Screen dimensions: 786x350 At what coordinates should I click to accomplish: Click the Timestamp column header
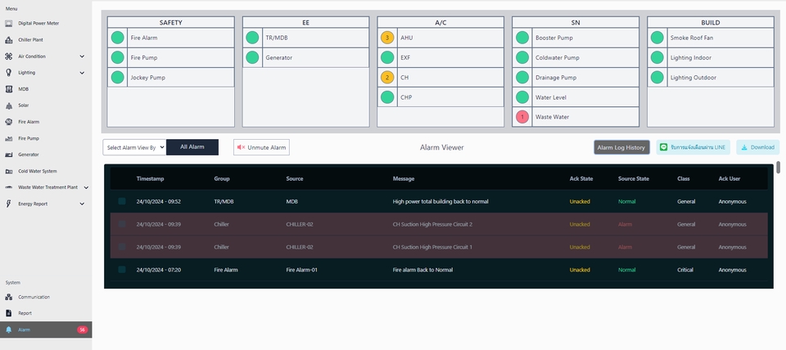150,179
